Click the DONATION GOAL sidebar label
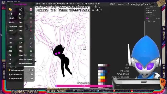167x94 pixels. (x=4, y=71)
